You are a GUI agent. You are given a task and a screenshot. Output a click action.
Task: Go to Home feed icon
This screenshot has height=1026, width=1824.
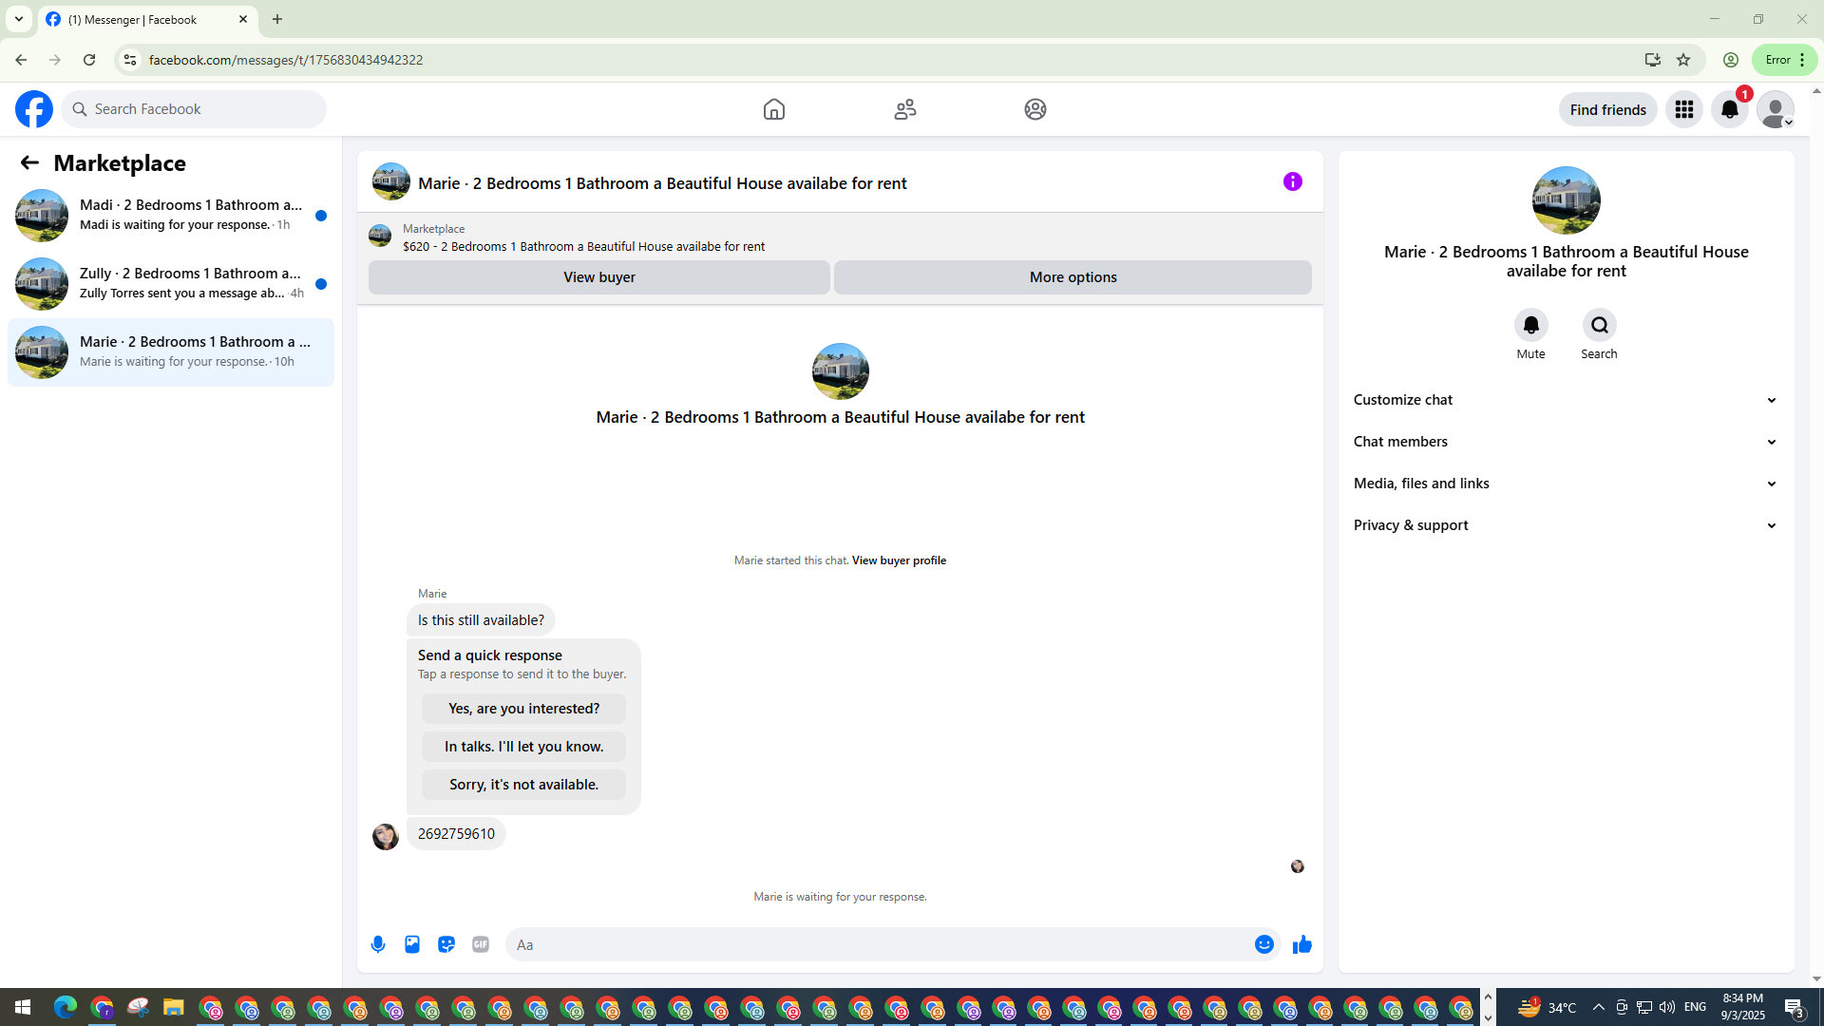pyautogui.click(x=774, y=109)
